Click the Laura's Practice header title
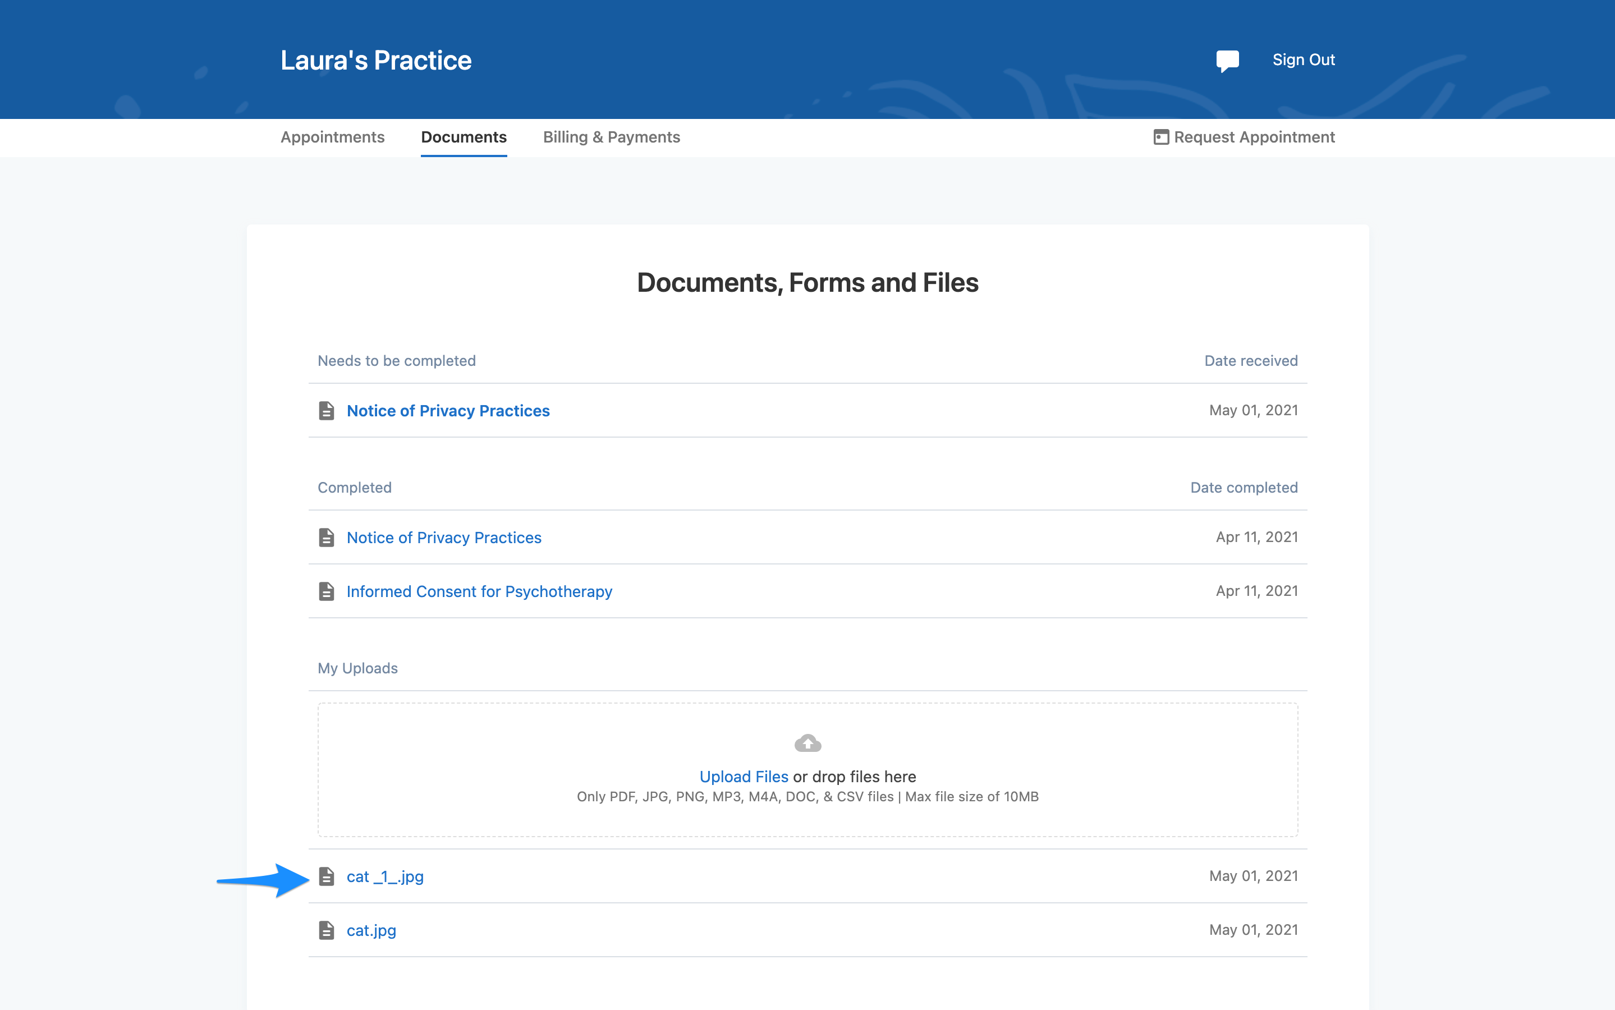The image size is (1615, 1010). click(376, 59)
